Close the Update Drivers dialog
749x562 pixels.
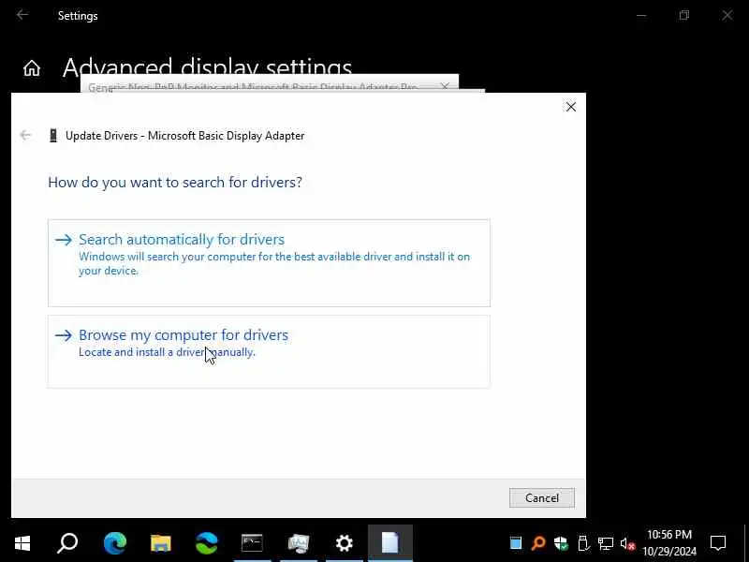(571, 107)
